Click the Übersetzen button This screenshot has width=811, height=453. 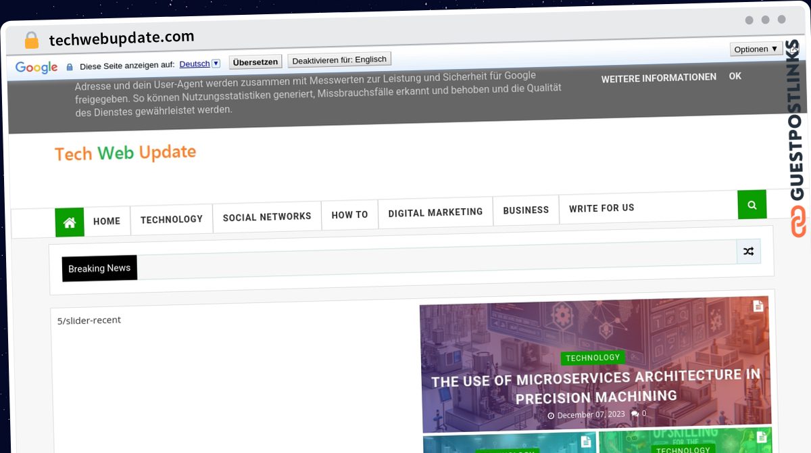pos(255,62)
